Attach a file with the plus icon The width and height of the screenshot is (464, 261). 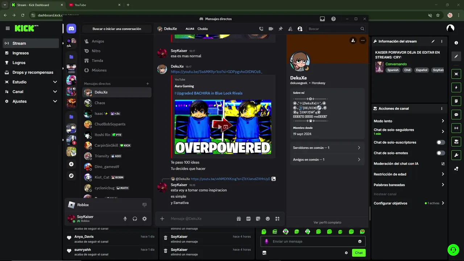click(x=162, y=219)
